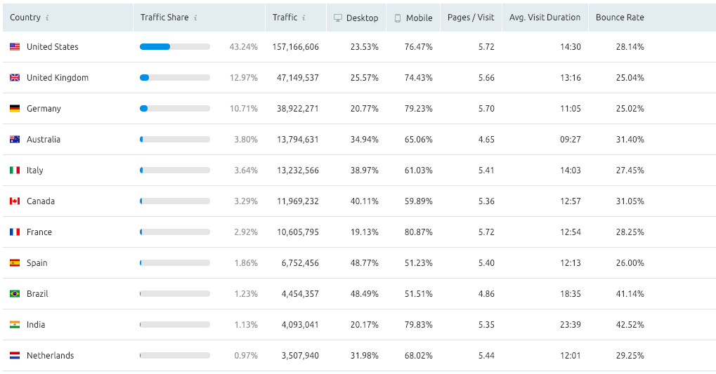The image size is (716, 374).
Task: Click the Australia traffic share bar
Action: [175, 139]
